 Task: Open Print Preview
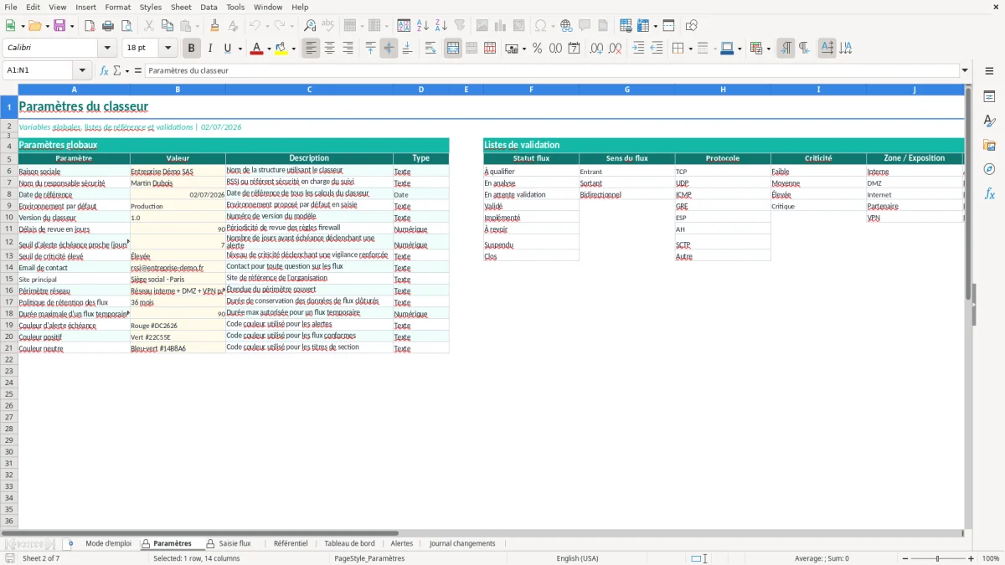click(x=126, y=26)
